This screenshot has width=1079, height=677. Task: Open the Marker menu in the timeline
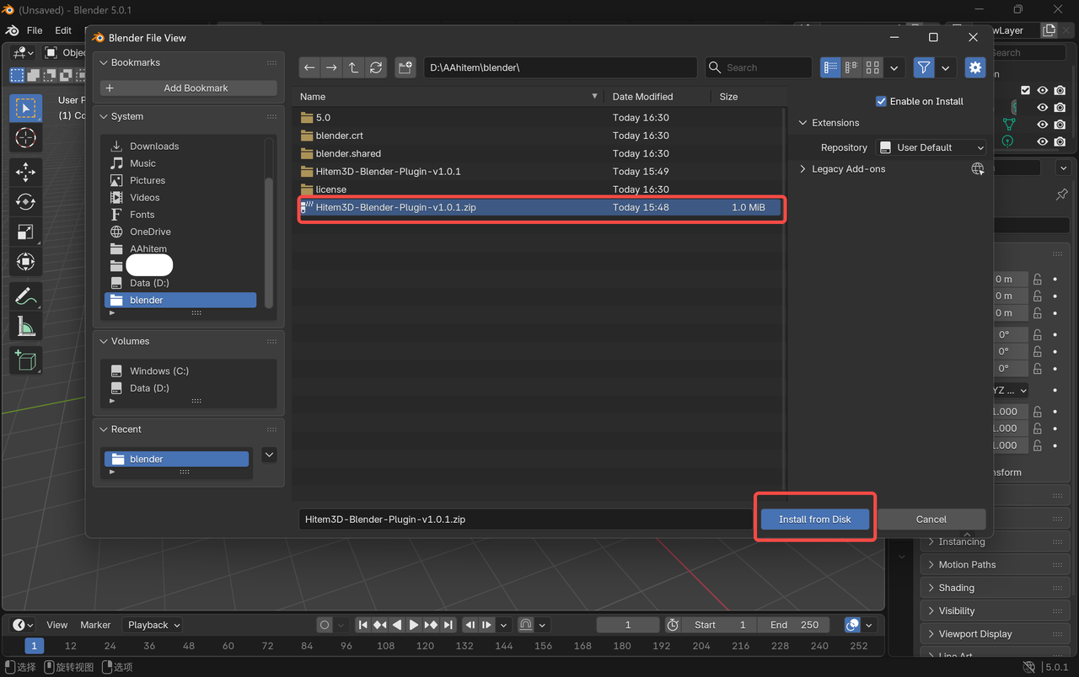pos(95,625)
